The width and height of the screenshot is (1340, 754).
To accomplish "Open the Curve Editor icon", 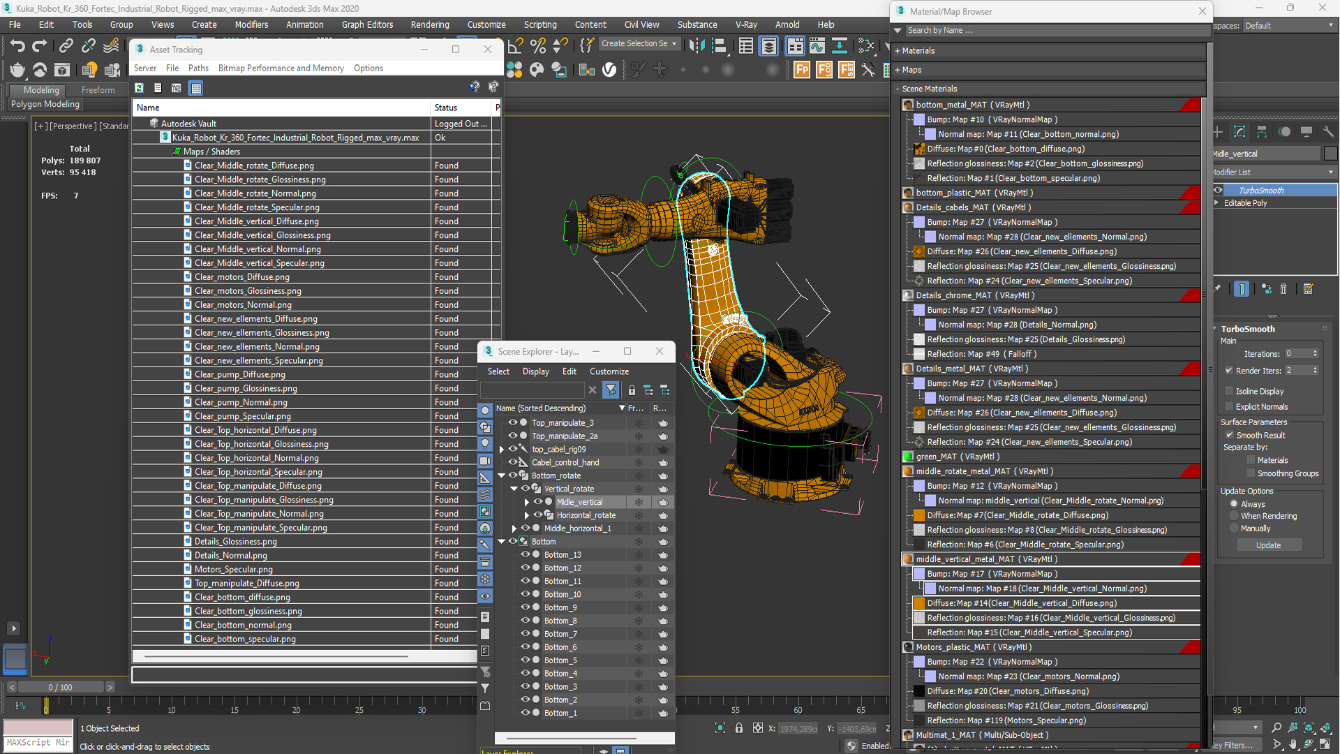I will coord(817,46).
